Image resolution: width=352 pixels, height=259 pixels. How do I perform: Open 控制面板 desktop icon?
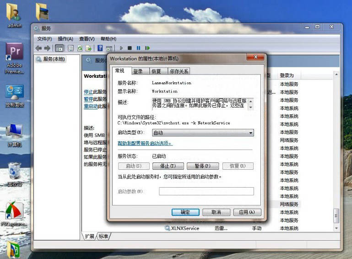(x=15, y=96)
